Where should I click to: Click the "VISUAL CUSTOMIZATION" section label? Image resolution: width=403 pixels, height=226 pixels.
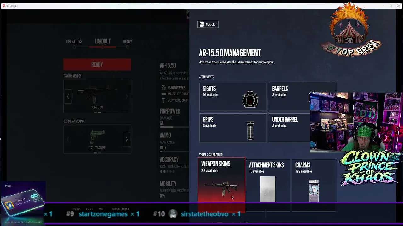[x=211, y=155]
